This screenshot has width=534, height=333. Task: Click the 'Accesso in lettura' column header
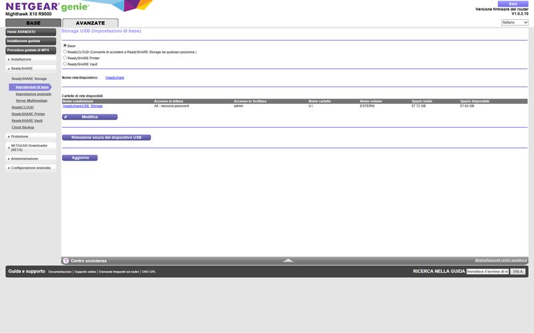pos(169,101)
